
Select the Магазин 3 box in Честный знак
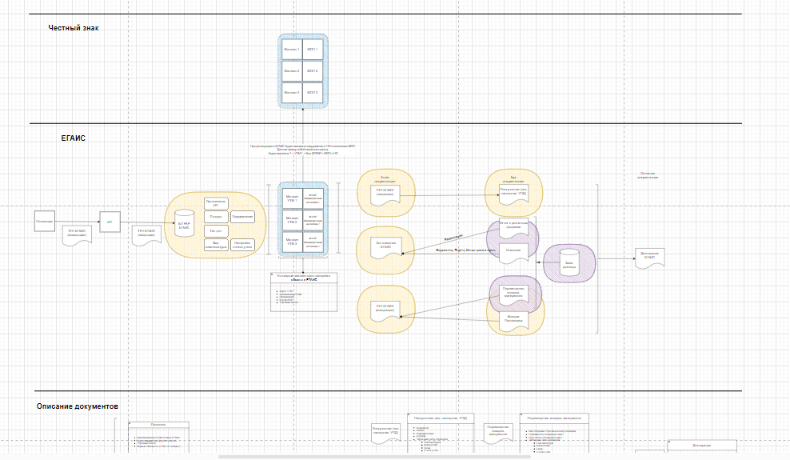click(x=292, y=93)
